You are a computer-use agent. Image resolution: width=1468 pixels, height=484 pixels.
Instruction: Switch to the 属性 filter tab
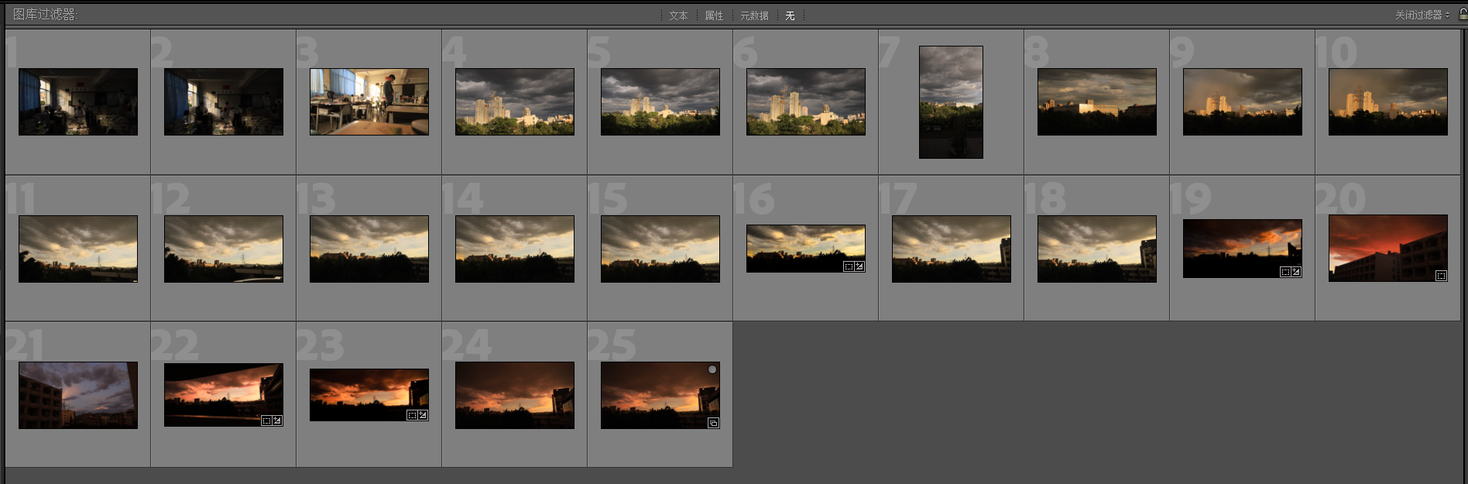coord(714,15)
